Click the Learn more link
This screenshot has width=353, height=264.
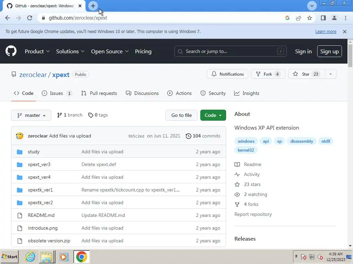point(326,32)
